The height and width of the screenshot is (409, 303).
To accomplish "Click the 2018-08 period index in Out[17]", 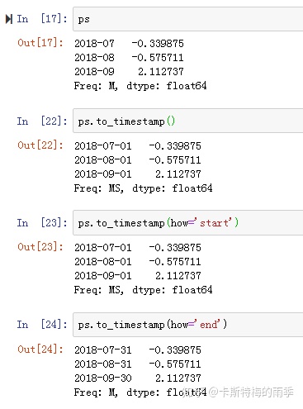I will (94, 58).
